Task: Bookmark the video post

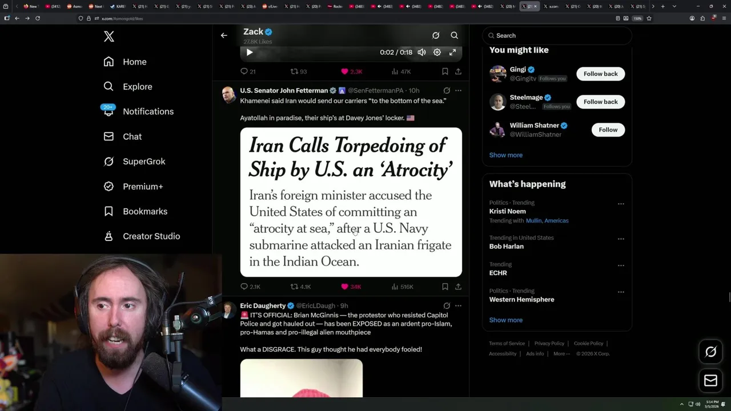Action: coord(445,71)
